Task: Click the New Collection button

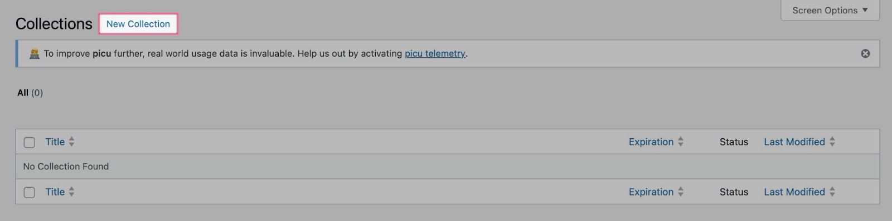Action: (x=138, y=24)
